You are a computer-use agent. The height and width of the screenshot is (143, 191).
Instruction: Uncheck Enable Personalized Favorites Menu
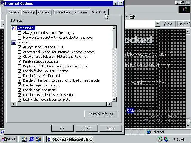point(19,95)
